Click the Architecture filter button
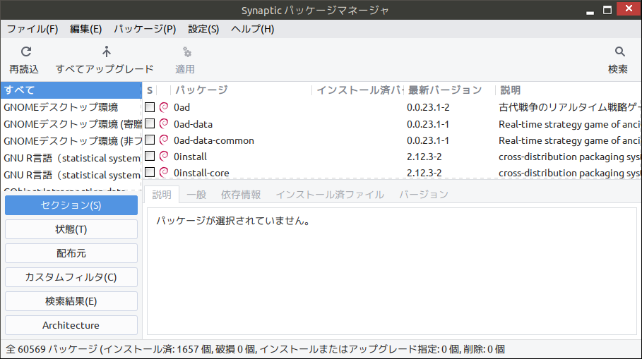Viewport: 642px width, 359px height. [71, 325]
